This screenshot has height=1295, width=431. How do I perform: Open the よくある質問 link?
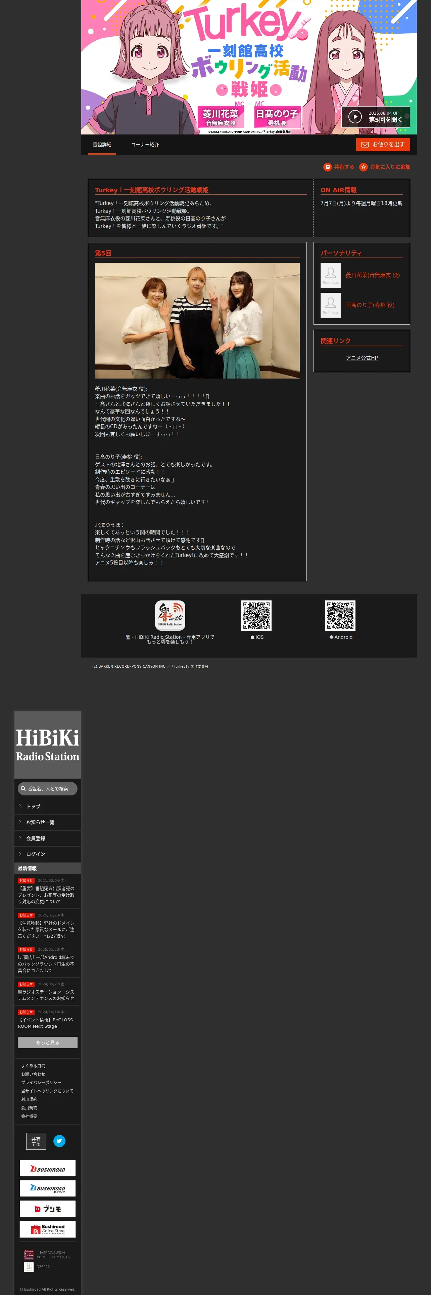click(33, 1066)
